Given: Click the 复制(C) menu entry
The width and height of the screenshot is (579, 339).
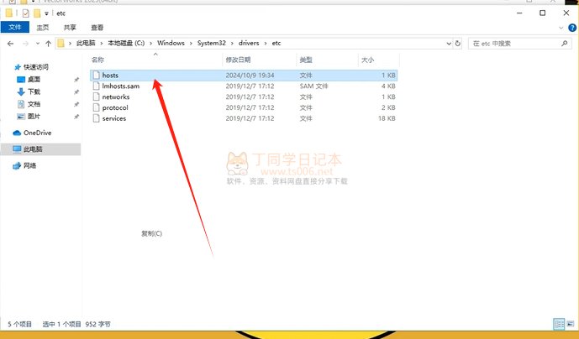Looking at the screenshot, I should (x=152, y=233).
